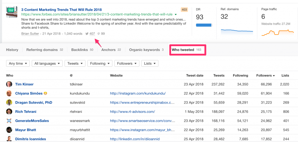Click Dimitris Ioannides avatar
Image resolution: width=298 pixels, height=143 pixels.
9,139
